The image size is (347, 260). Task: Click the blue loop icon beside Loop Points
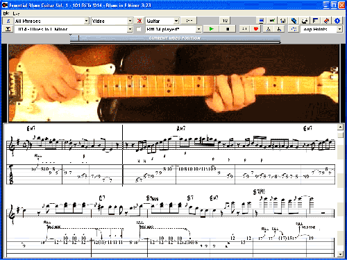pos(294,29)
